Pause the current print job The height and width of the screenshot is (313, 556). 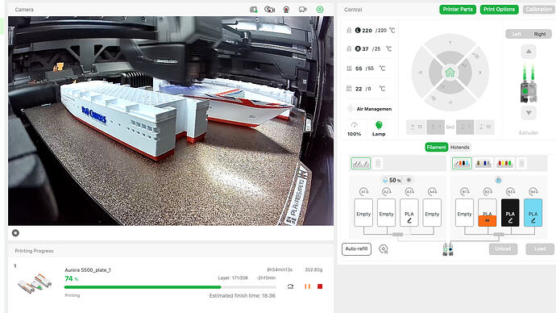pos(308,286)
